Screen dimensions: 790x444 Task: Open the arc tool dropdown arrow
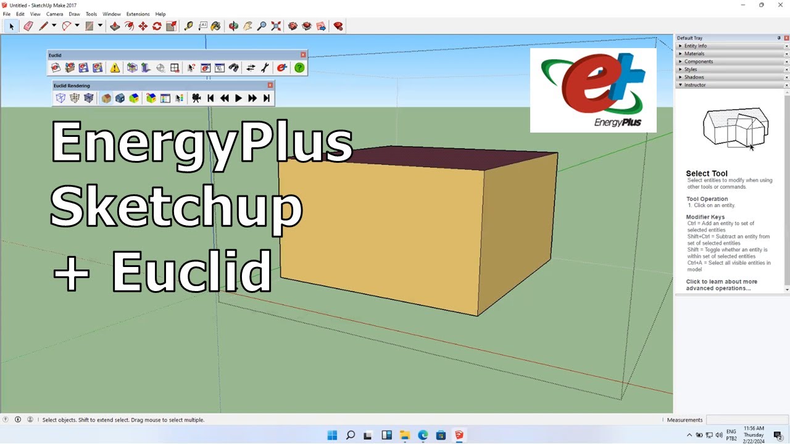coord(77,26)
